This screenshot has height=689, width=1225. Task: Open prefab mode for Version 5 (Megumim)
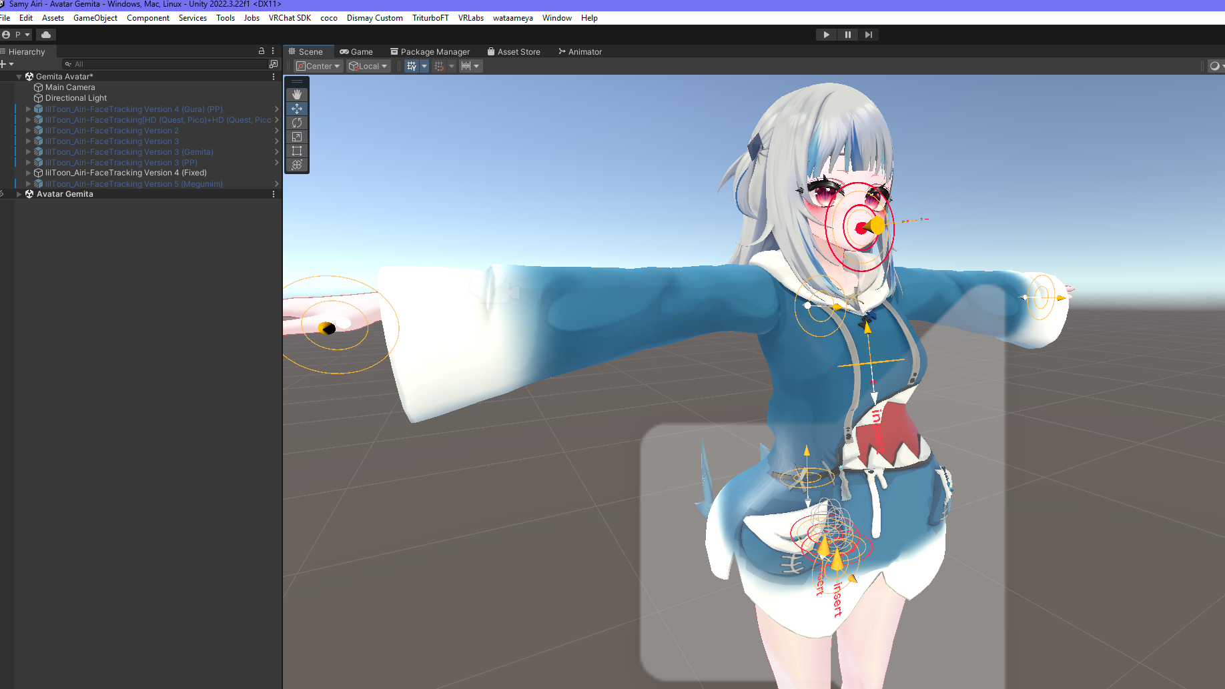[276, 183]
